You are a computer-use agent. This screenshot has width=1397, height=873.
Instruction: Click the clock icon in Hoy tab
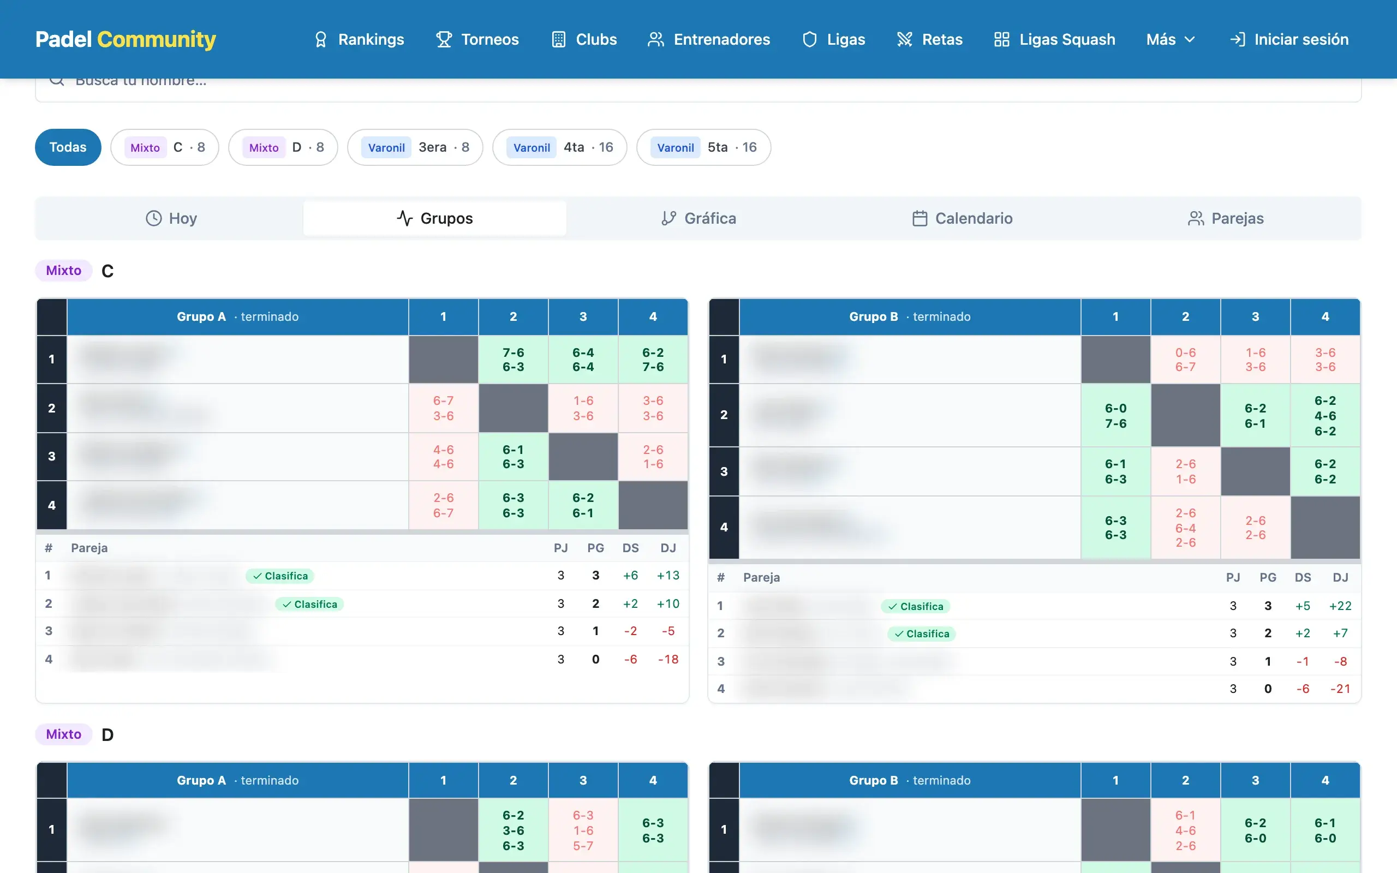click(x=153, y=218)
